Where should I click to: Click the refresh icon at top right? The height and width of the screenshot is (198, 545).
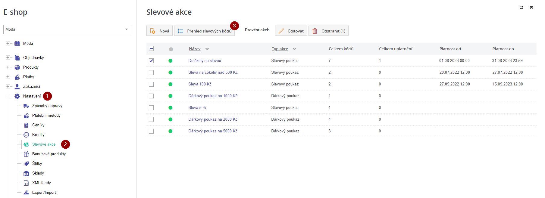(x=521, y=8)
